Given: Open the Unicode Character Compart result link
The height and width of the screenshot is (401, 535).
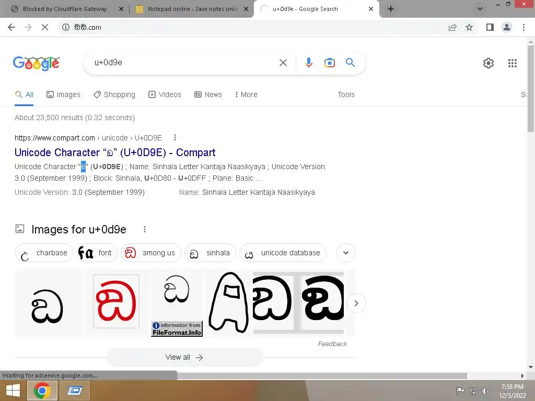Looking at the screenshot, I should pyautogui.click(x=115, y=152).
